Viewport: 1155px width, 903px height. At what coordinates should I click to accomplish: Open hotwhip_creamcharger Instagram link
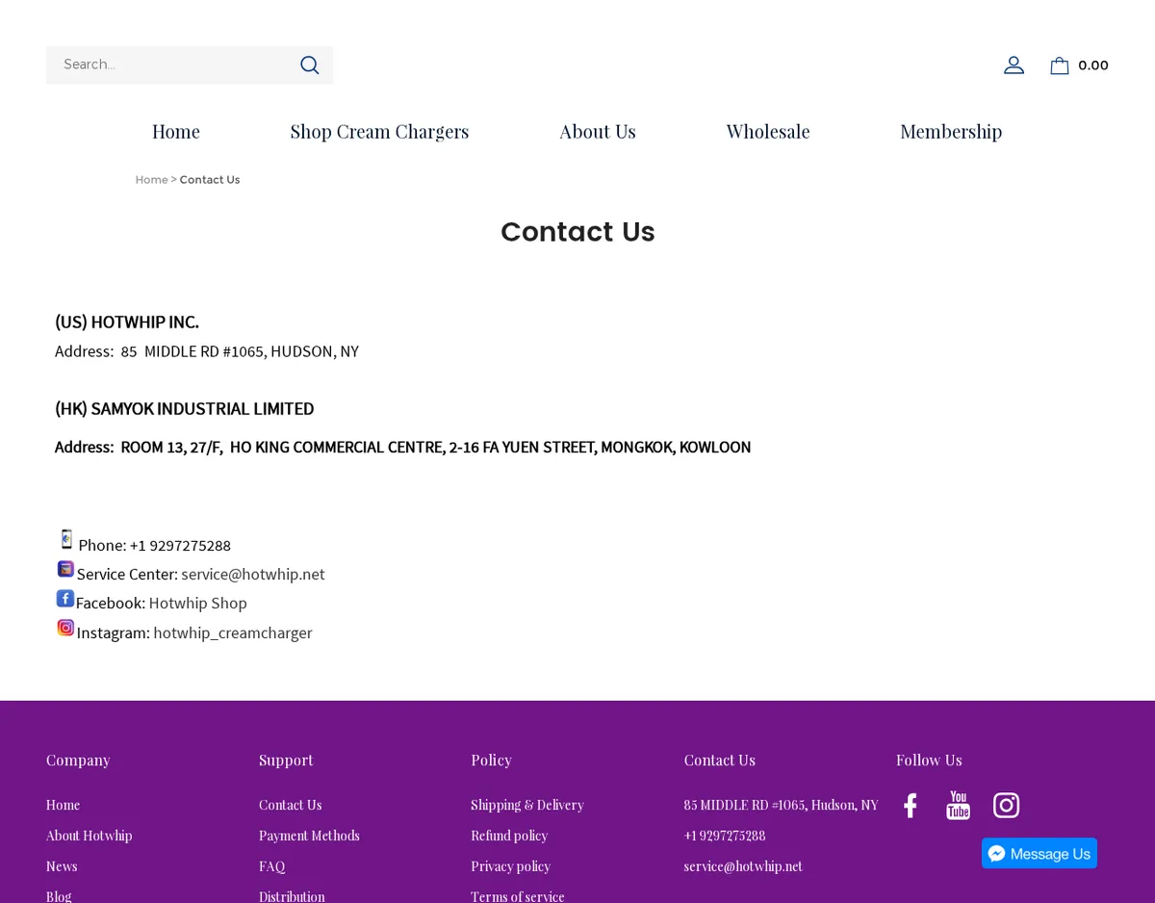(233, 632)
